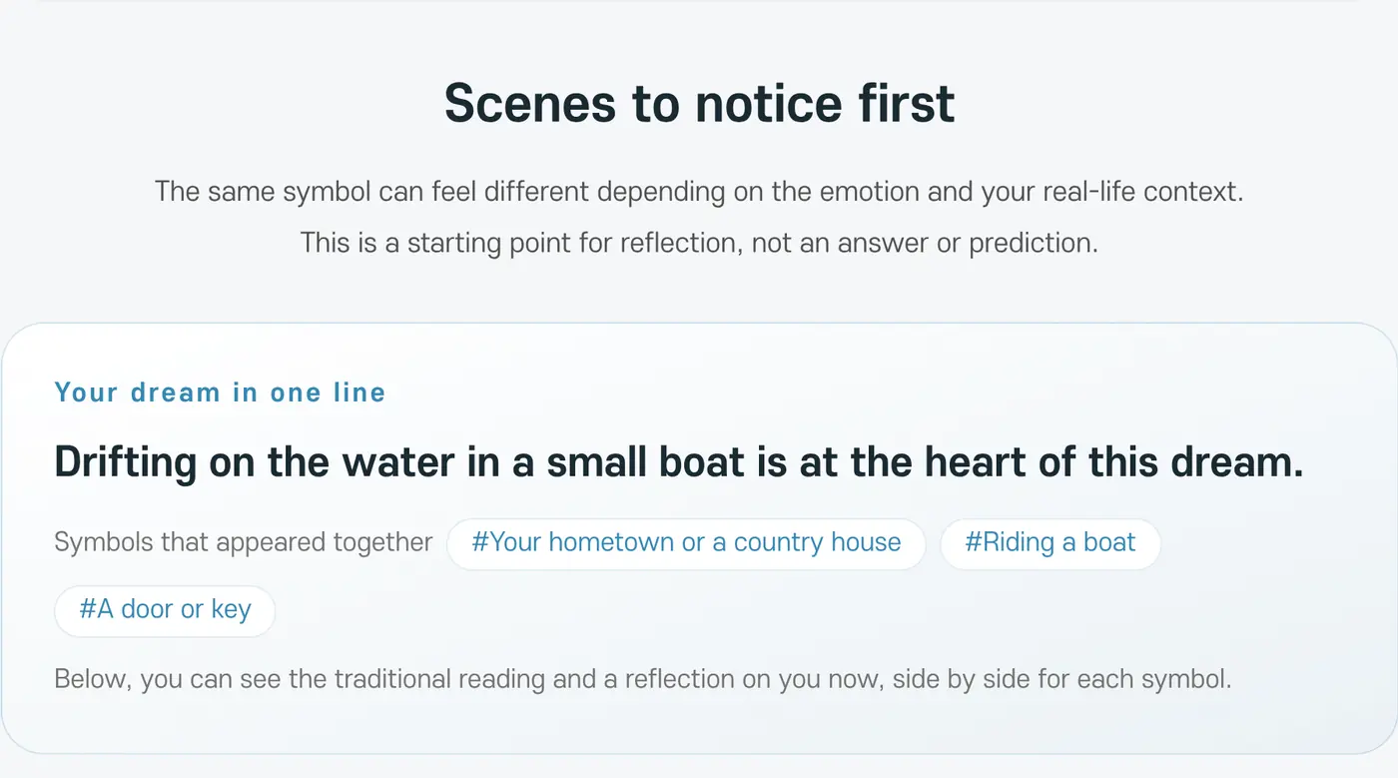Select the #Riding a boat tag
This screenshot has height=778, width=1398.
click(x=1049, y=543)
